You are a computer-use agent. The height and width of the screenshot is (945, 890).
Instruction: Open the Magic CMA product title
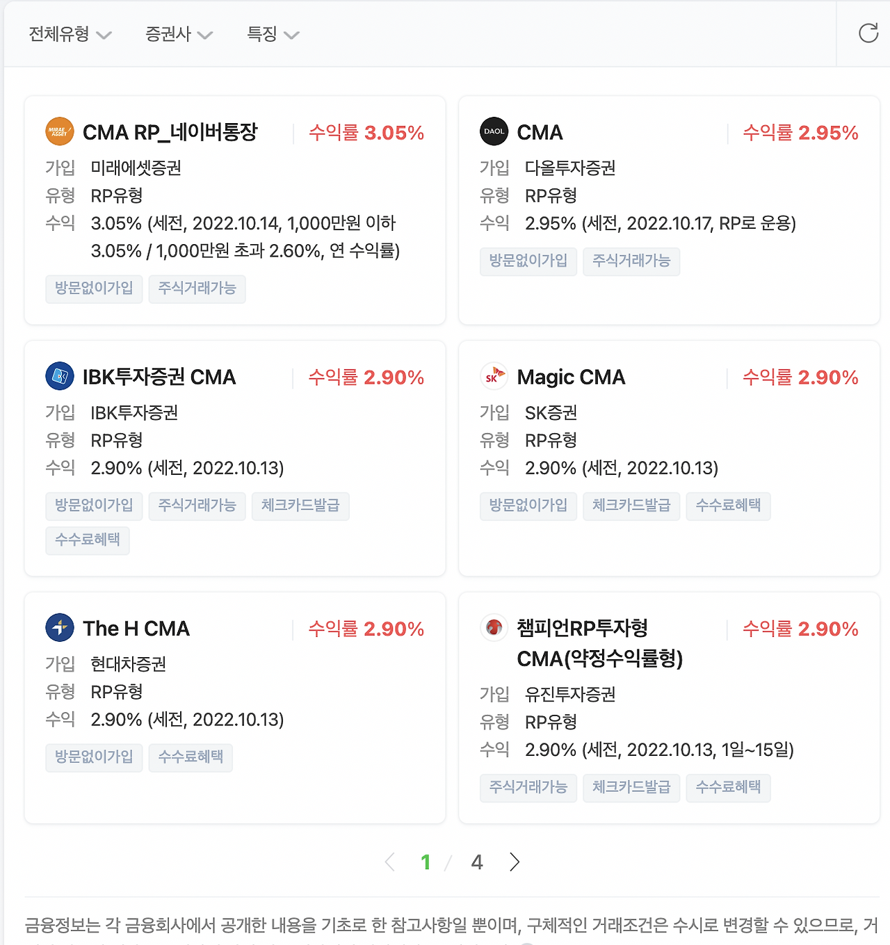[572, 377]
